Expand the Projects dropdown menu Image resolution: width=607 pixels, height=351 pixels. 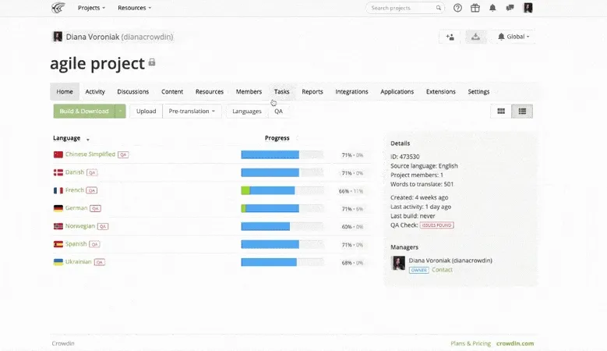(x=92, y=8)
